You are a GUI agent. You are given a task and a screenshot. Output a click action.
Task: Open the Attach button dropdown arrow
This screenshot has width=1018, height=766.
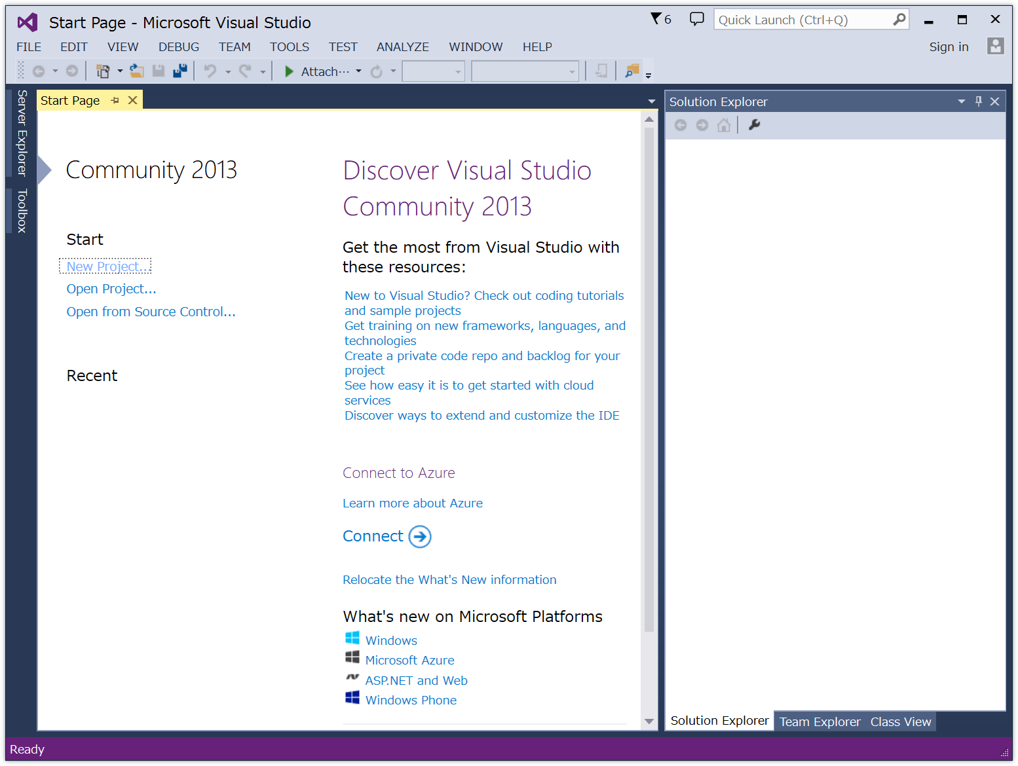358,71
